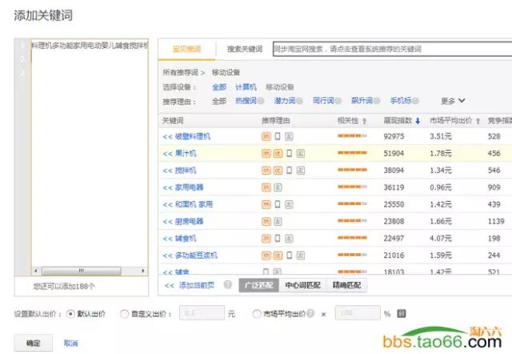Sort by 市场平均出价 column arrow
This screenshot has height=354, width=512.
(478, 121)
